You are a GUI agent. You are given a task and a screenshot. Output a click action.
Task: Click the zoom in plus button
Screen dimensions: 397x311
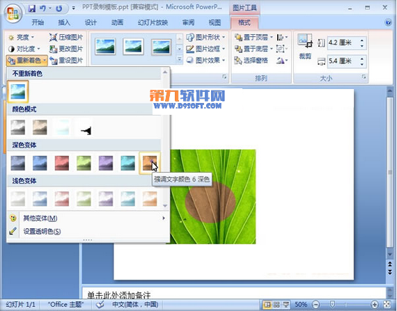(x=375, y=305)
